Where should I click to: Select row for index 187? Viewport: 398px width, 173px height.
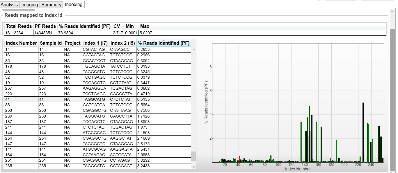click(97, 122)
